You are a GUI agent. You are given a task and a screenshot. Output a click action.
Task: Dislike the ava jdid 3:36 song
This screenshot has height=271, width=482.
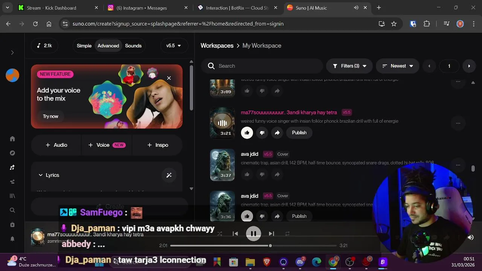tap(262, 216)
